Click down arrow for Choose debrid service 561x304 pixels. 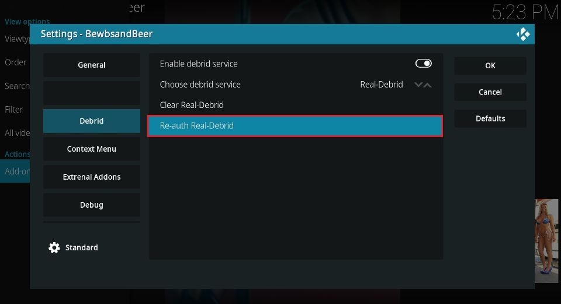[418, 85]
